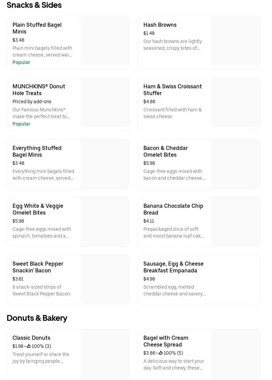Click the Ham & Swiss Croissant Stuffer image
272x380 pixels.
click(x=235, y=103)
